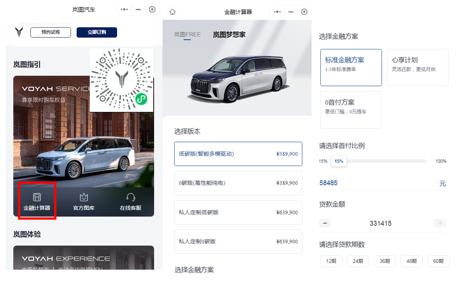
Task: Open the VOYAH EXPERIENCE banner card
Action: (84, 257)
